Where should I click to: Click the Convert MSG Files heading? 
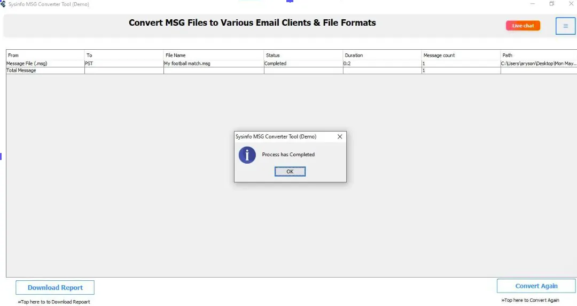pos(252,22)
